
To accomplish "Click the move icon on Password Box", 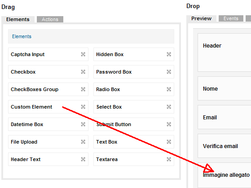I will 169,72.
